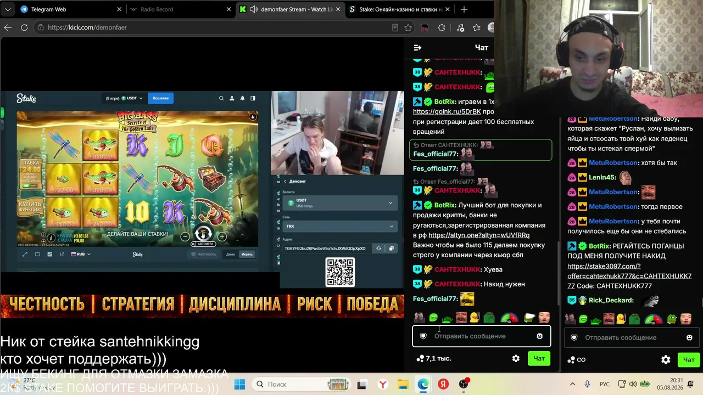Open the altyn.one link from BotRix

479,235
